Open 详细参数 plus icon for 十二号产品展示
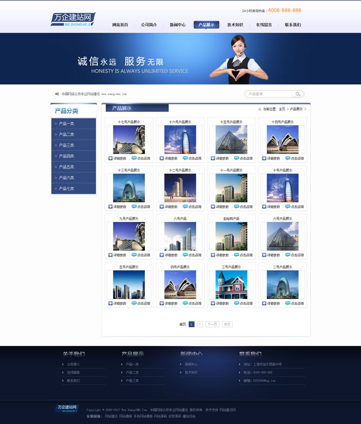Viewport: 361px width, 424px height. pos(162,207)
